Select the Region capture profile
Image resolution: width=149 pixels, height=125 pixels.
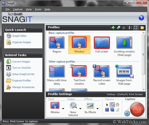point(57,45)
